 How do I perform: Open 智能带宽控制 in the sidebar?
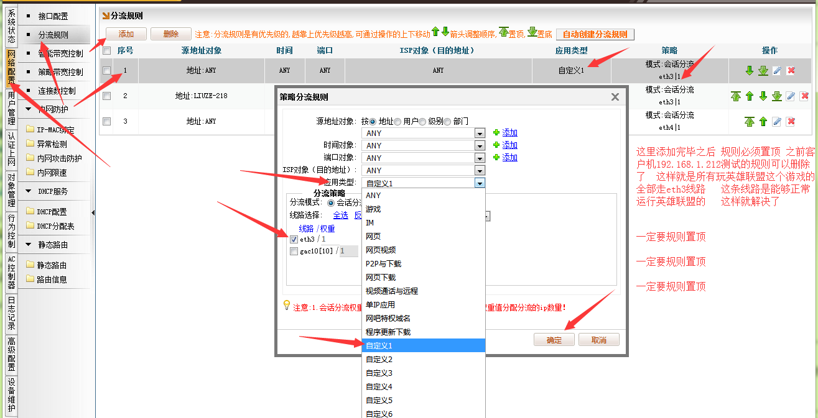[x=60, y=53]
